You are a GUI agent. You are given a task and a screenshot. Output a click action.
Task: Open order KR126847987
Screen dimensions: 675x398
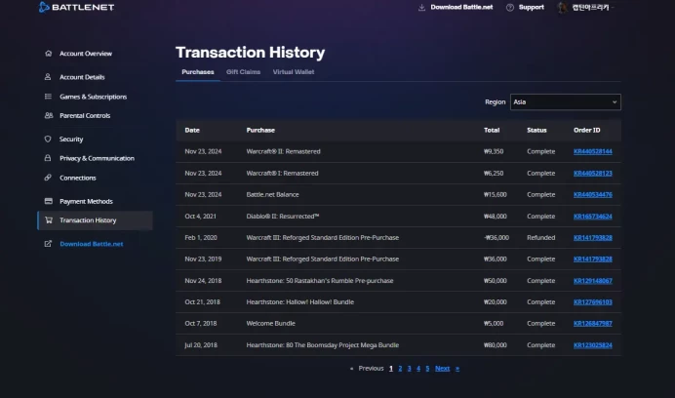click(592, 324)
